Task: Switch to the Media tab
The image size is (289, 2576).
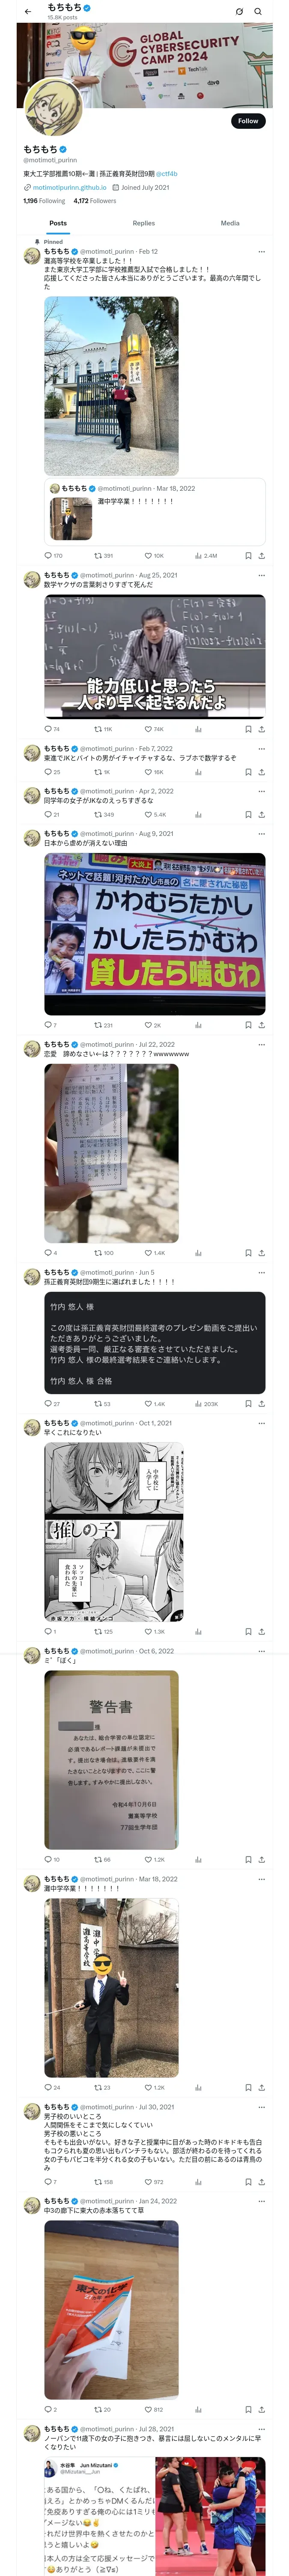Action: pos(230,223)
